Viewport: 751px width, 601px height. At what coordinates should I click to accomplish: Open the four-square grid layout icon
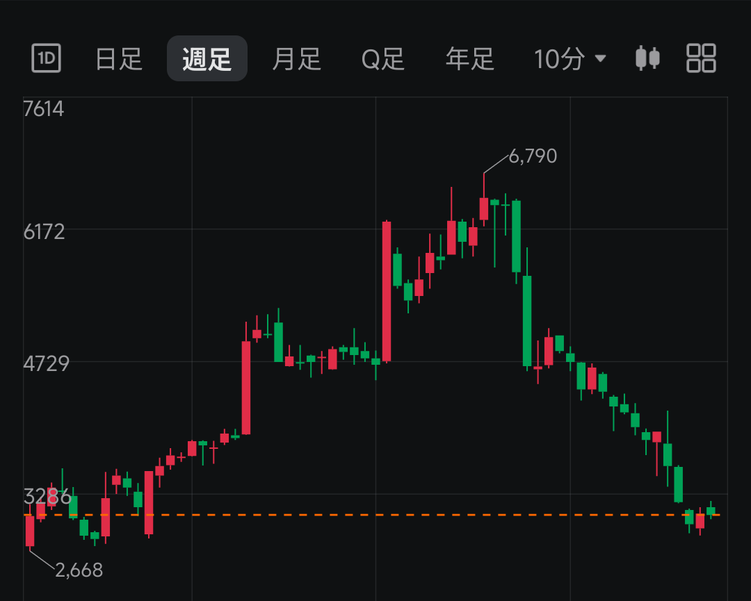click(x=701, y=58)
